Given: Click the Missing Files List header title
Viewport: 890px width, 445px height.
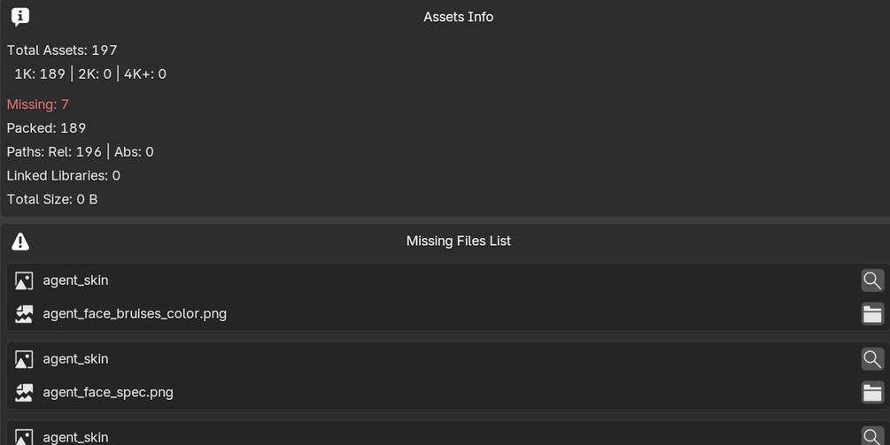Looking at the screenshot, I should pyautogui.click(x=458, y=241).
